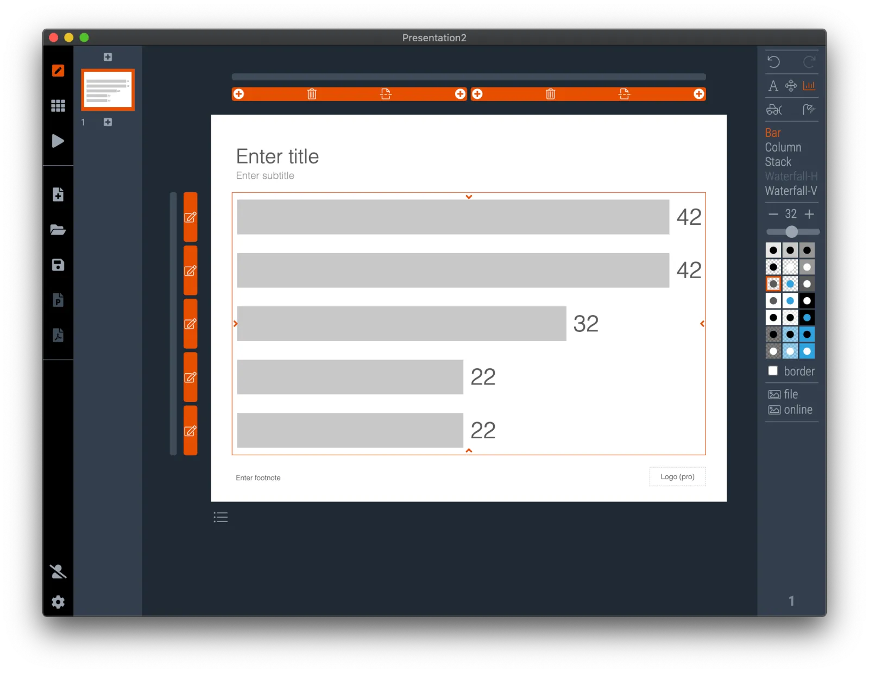Viewport: 869px width, 673px height.
Task: Select the bar labeled 32
Action: coord(401,324)
